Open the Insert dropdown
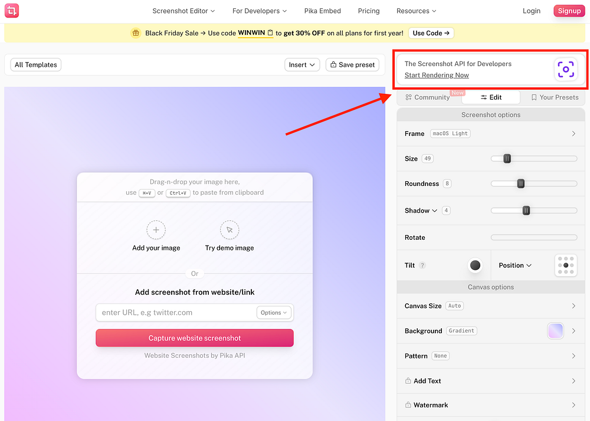590x421 pixels. point(301,65)
